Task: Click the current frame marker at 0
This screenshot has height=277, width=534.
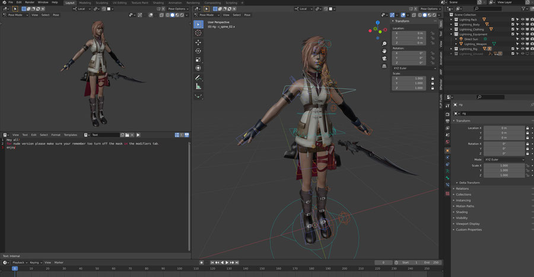Action: point(15,269)
